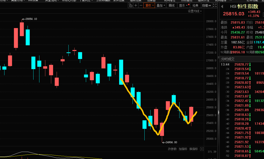The width and height of the screenshot is (264, 159).
Task: Zoom out chart with the minus icon
Action: tap(141, 5)
